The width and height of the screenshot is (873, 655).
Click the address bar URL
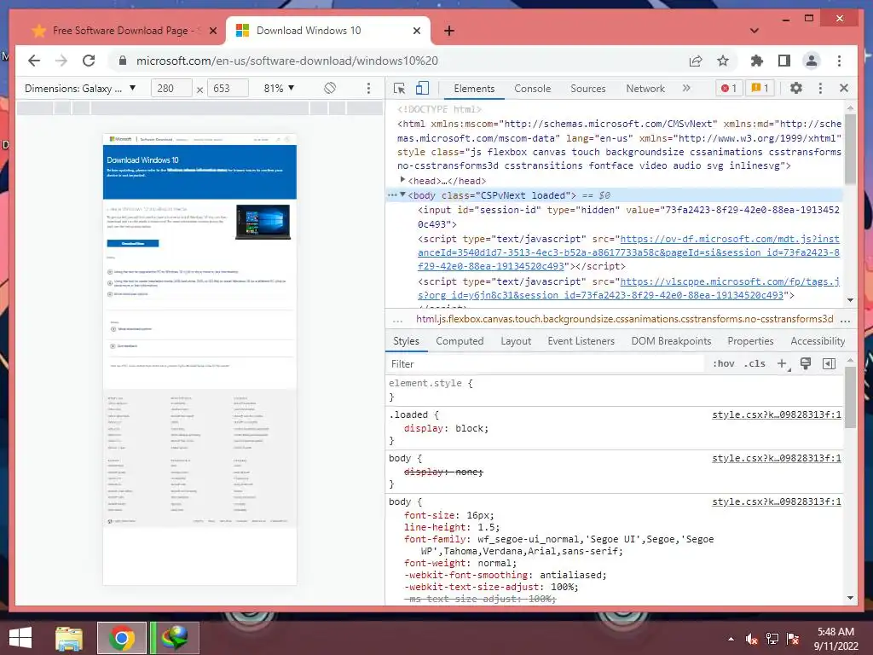point(286,61)
